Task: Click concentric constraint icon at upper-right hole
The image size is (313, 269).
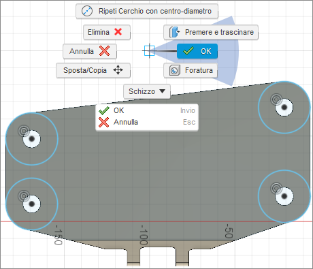Action: 276,99
